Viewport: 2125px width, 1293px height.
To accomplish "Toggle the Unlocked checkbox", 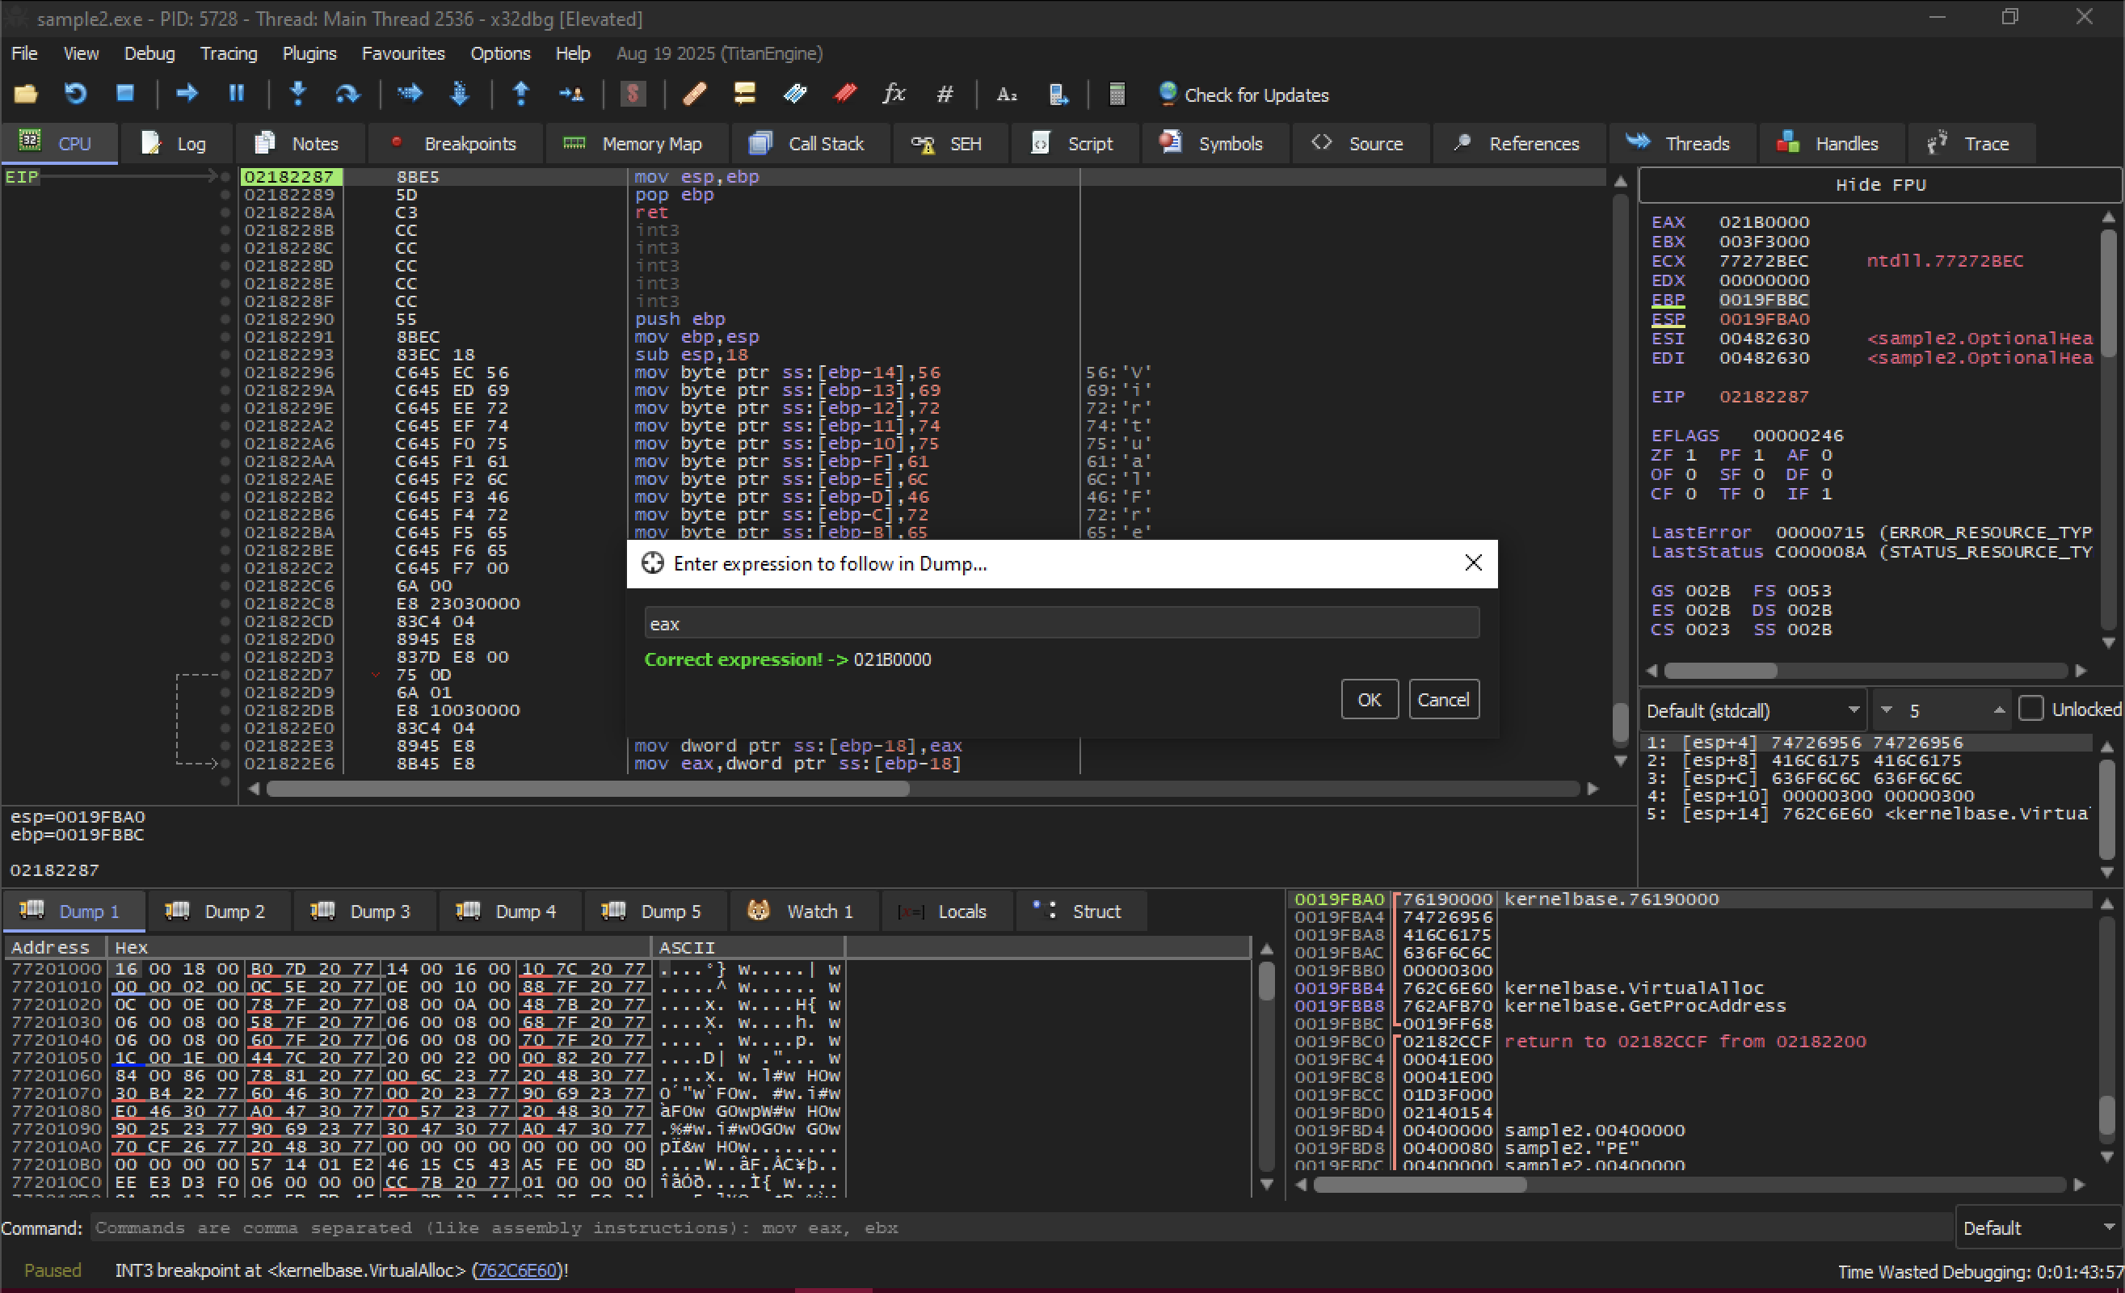I will click(x=2032, y=709).
